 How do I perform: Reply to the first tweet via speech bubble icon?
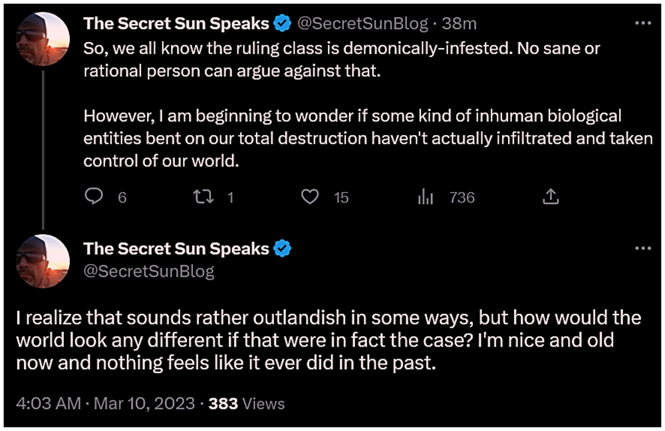coord(94,197)
